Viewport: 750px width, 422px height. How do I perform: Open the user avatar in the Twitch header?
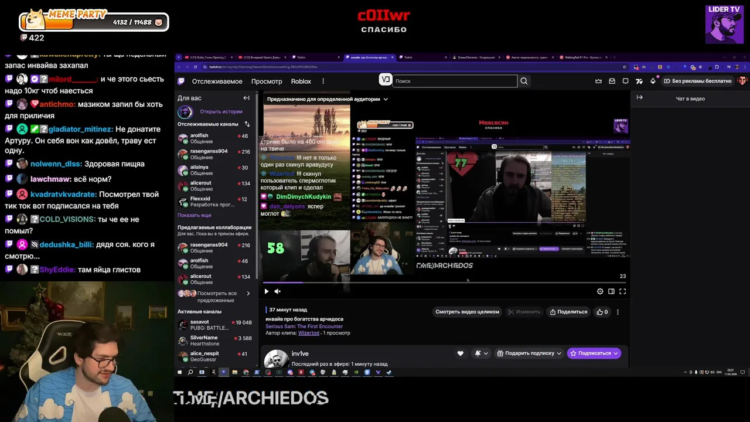coord(742,81)
